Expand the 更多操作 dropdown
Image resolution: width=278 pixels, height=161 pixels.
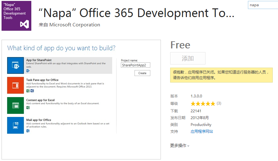click(180, 145)
